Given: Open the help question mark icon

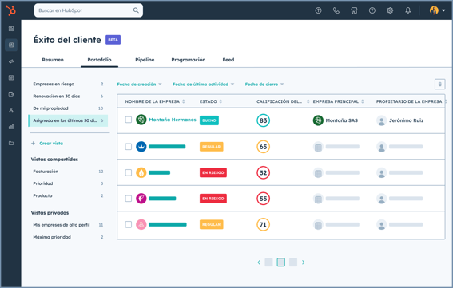Looking at the screenshot, I should (372, 10).
